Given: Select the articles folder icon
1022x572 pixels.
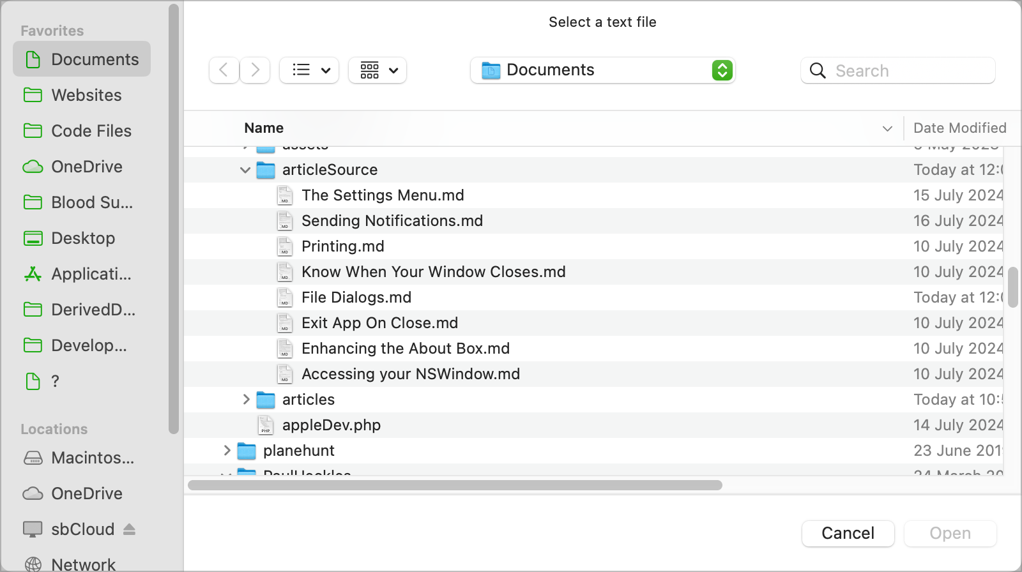Looking at the screenshot, I should [x=266, y=400].
